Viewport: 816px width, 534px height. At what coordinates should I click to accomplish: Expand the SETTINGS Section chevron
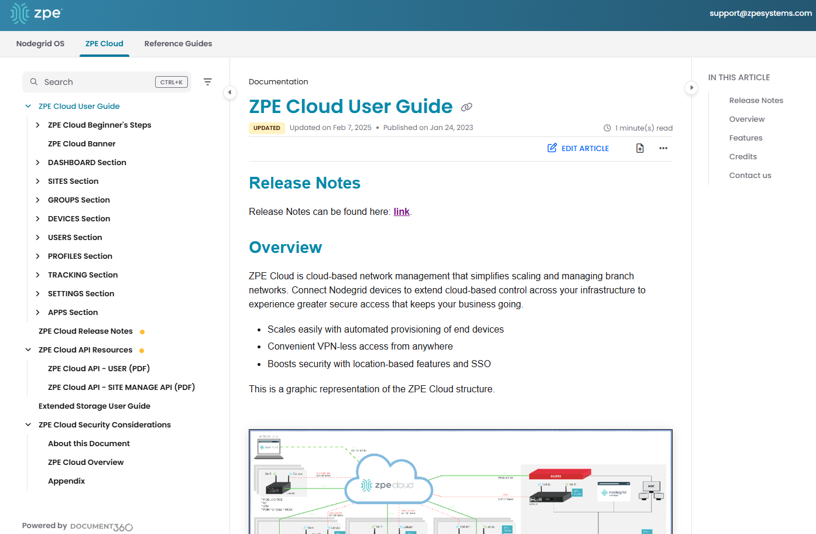click(x=37, y=293)
